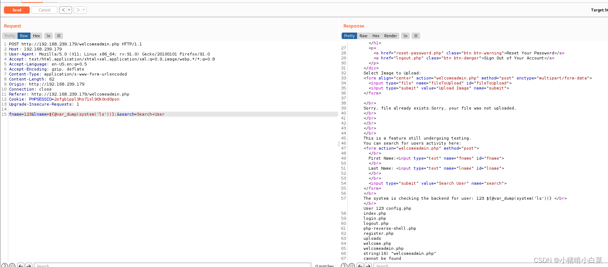Screen dimensions: 608x267
Task: Go to next request in history
Action: click(78, 10)
